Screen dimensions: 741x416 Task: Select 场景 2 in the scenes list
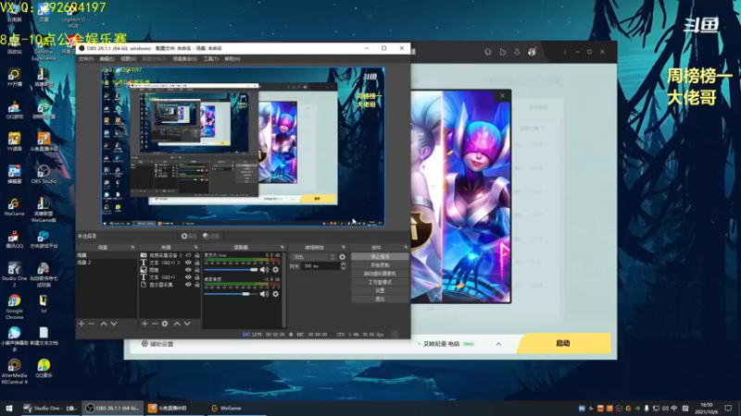pos(107,263)
